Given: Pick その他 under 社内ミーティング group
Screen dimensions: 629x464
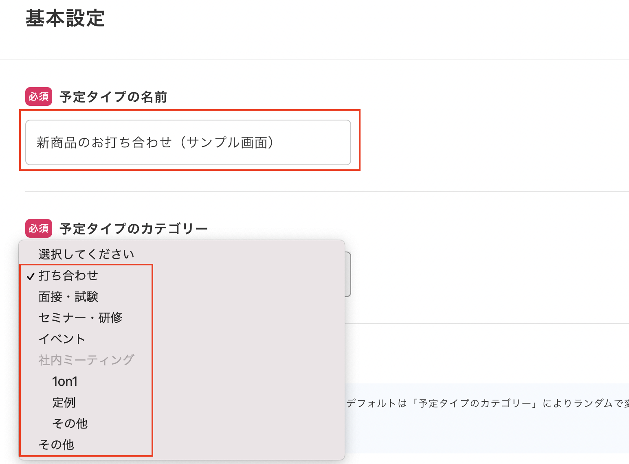Looking at the screenshot, I should point(69,423).
